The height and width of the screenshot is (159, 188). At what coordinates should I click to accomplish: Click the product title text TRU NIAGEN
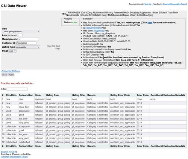coord(123,14)
